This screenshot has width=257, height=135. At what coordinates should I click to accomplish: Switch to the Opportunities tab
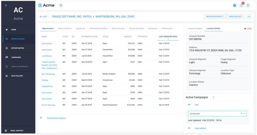click(x=48, y=29)
